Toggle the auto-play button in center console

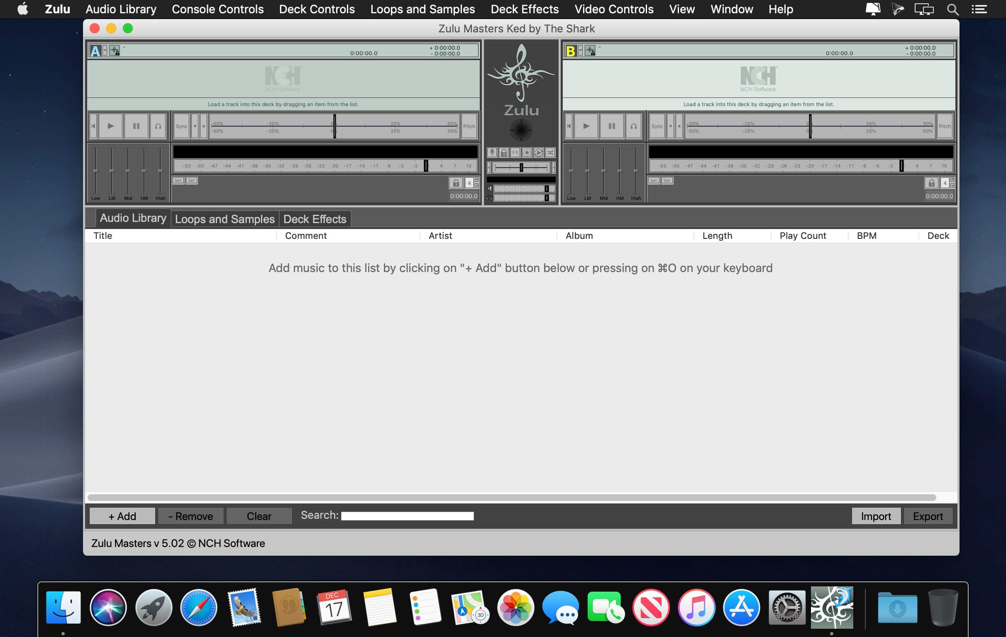pos(539,152)
